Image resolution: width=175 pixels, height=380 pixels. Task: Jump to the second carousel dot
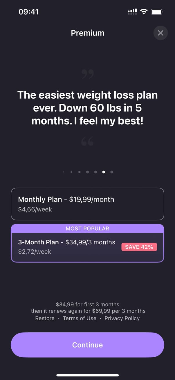71,172
